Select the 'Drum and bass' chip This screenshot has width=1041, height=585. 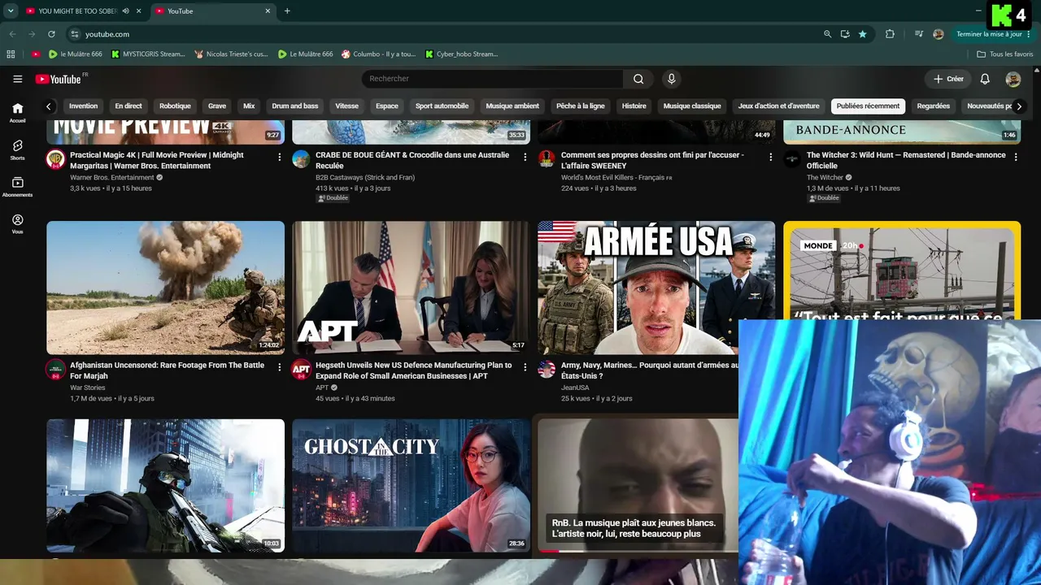point(295,106)
